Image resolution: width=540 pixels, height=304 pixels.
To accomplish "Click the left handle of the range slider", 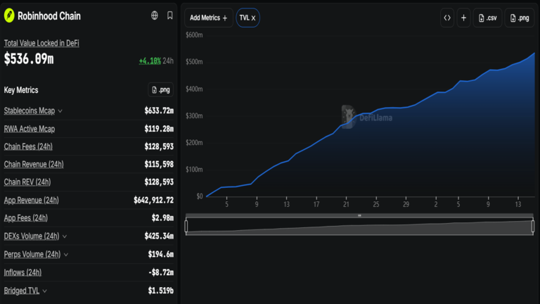I will tap(186, 226).
